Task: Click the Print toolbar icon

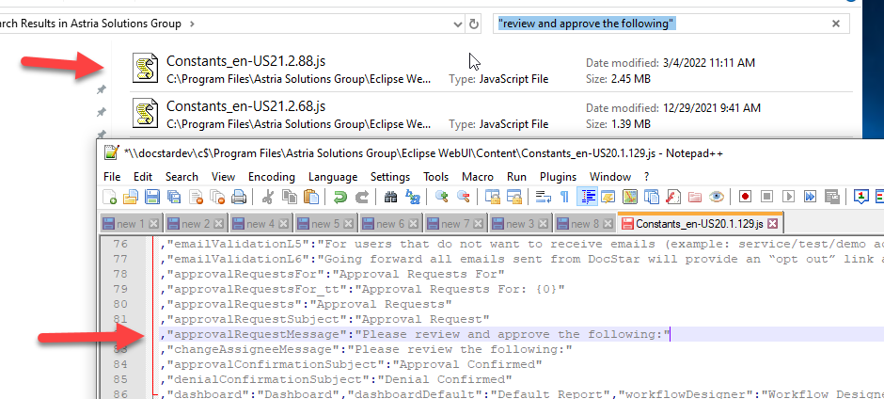Action: click(239, 197)
